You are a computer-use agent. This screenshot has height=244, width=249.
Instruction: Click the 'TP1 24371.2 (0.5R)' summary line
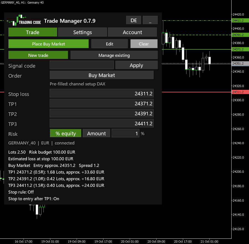coord(56,172)
